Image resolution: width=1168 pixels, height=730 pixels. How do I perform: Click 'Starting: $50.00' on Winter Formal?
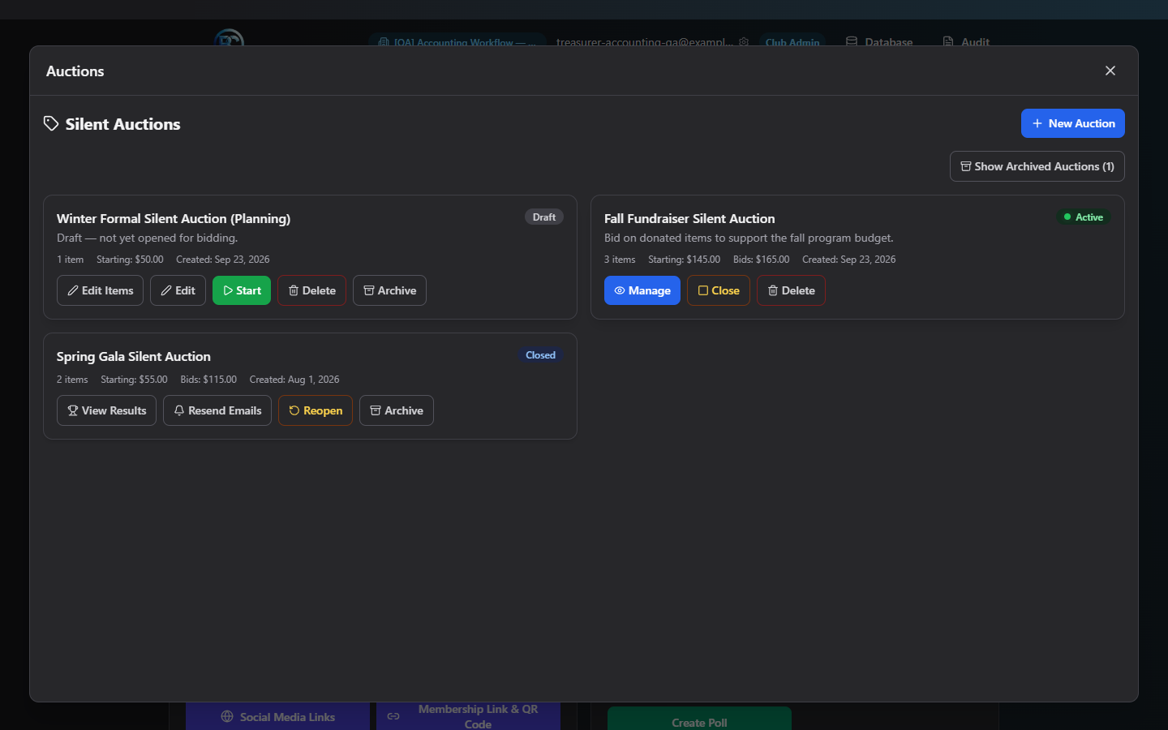coord(130,260)
